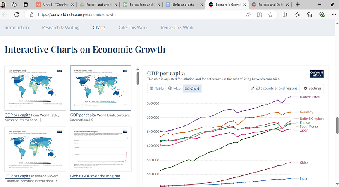Open the Favorites list icon
The width and height of the screenshot is (339, 187).
click(x=297, y=14)
